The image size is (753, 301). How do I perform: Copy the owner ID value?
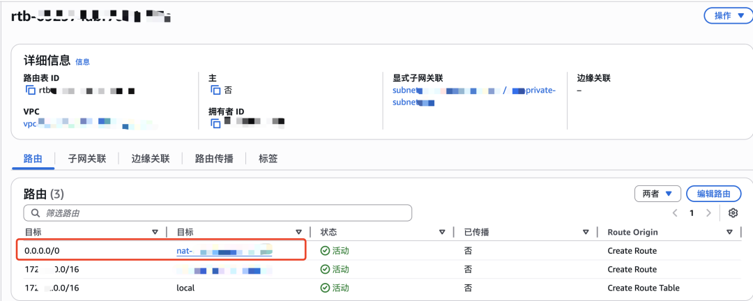215,123
